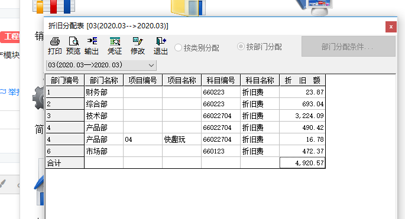Select the 快趣玩 project name cell
The height and width of the screenshot is (219, 405).
pos(182,139)
